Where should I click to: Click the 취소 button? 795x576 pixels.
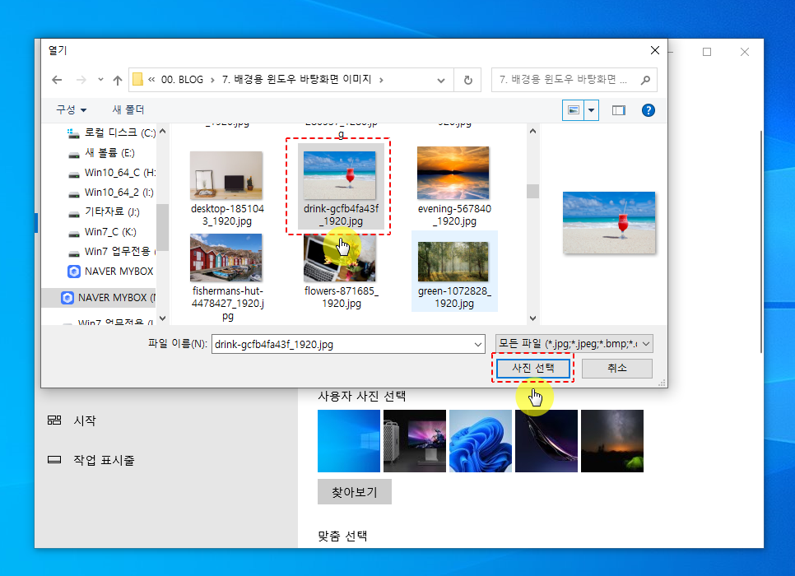[617, 368]
